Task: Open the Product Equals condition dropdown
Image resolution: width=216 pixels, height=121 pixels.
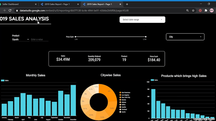Action: pyautogui.click(x=21, y=39)
